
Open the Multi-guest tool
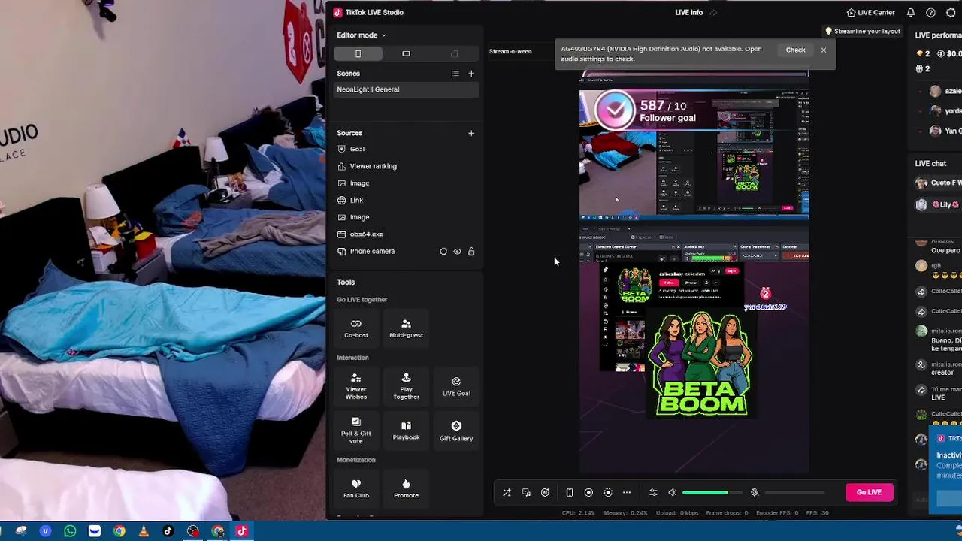point(406,328)
